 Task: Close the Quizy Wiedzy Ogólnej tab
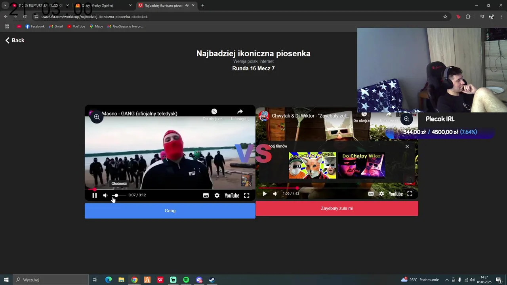pos(130,6)
